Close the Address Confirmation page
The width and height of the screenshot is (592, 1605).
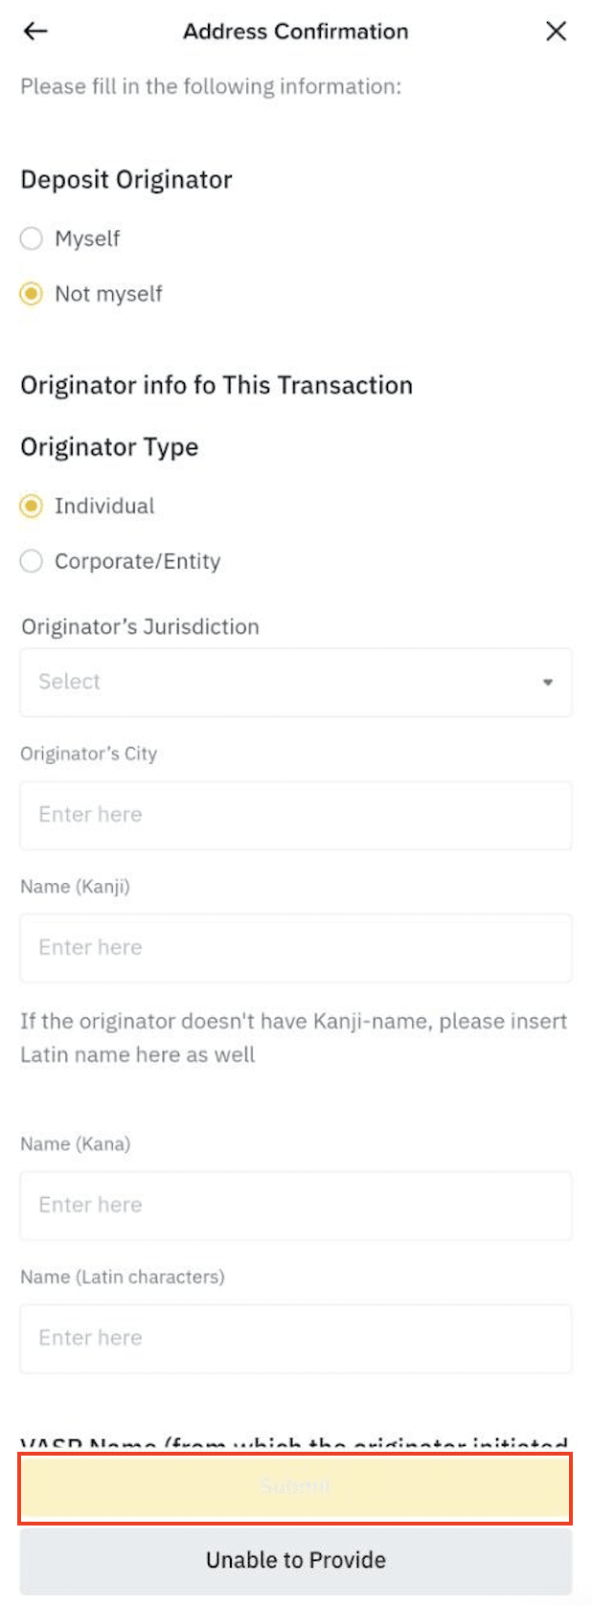point(556,32)
